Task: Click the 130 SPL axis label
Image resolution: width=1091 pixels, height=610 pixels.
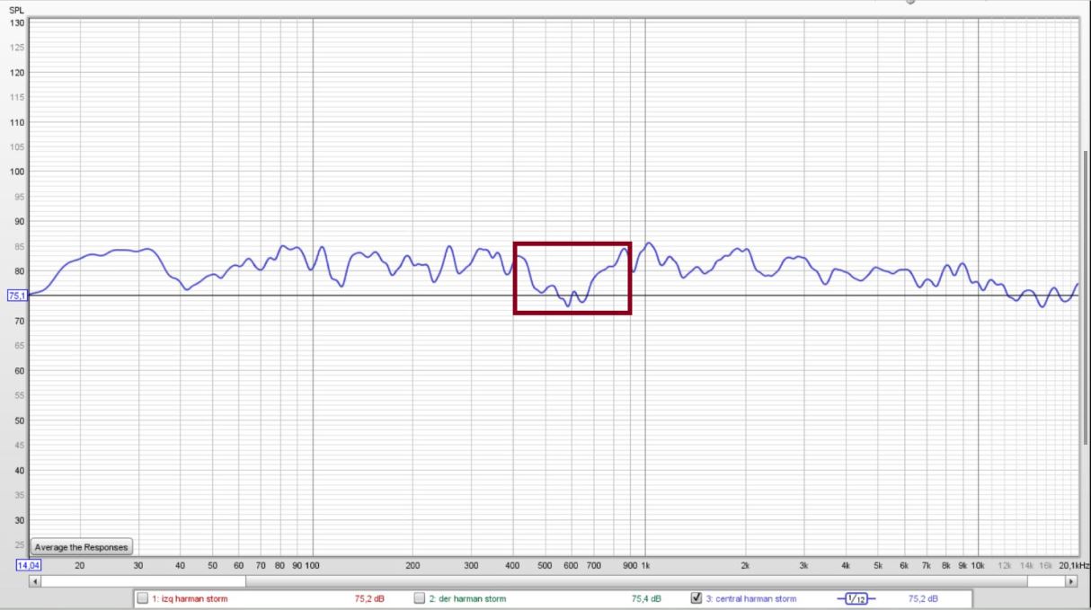Action: coord(18,22)
